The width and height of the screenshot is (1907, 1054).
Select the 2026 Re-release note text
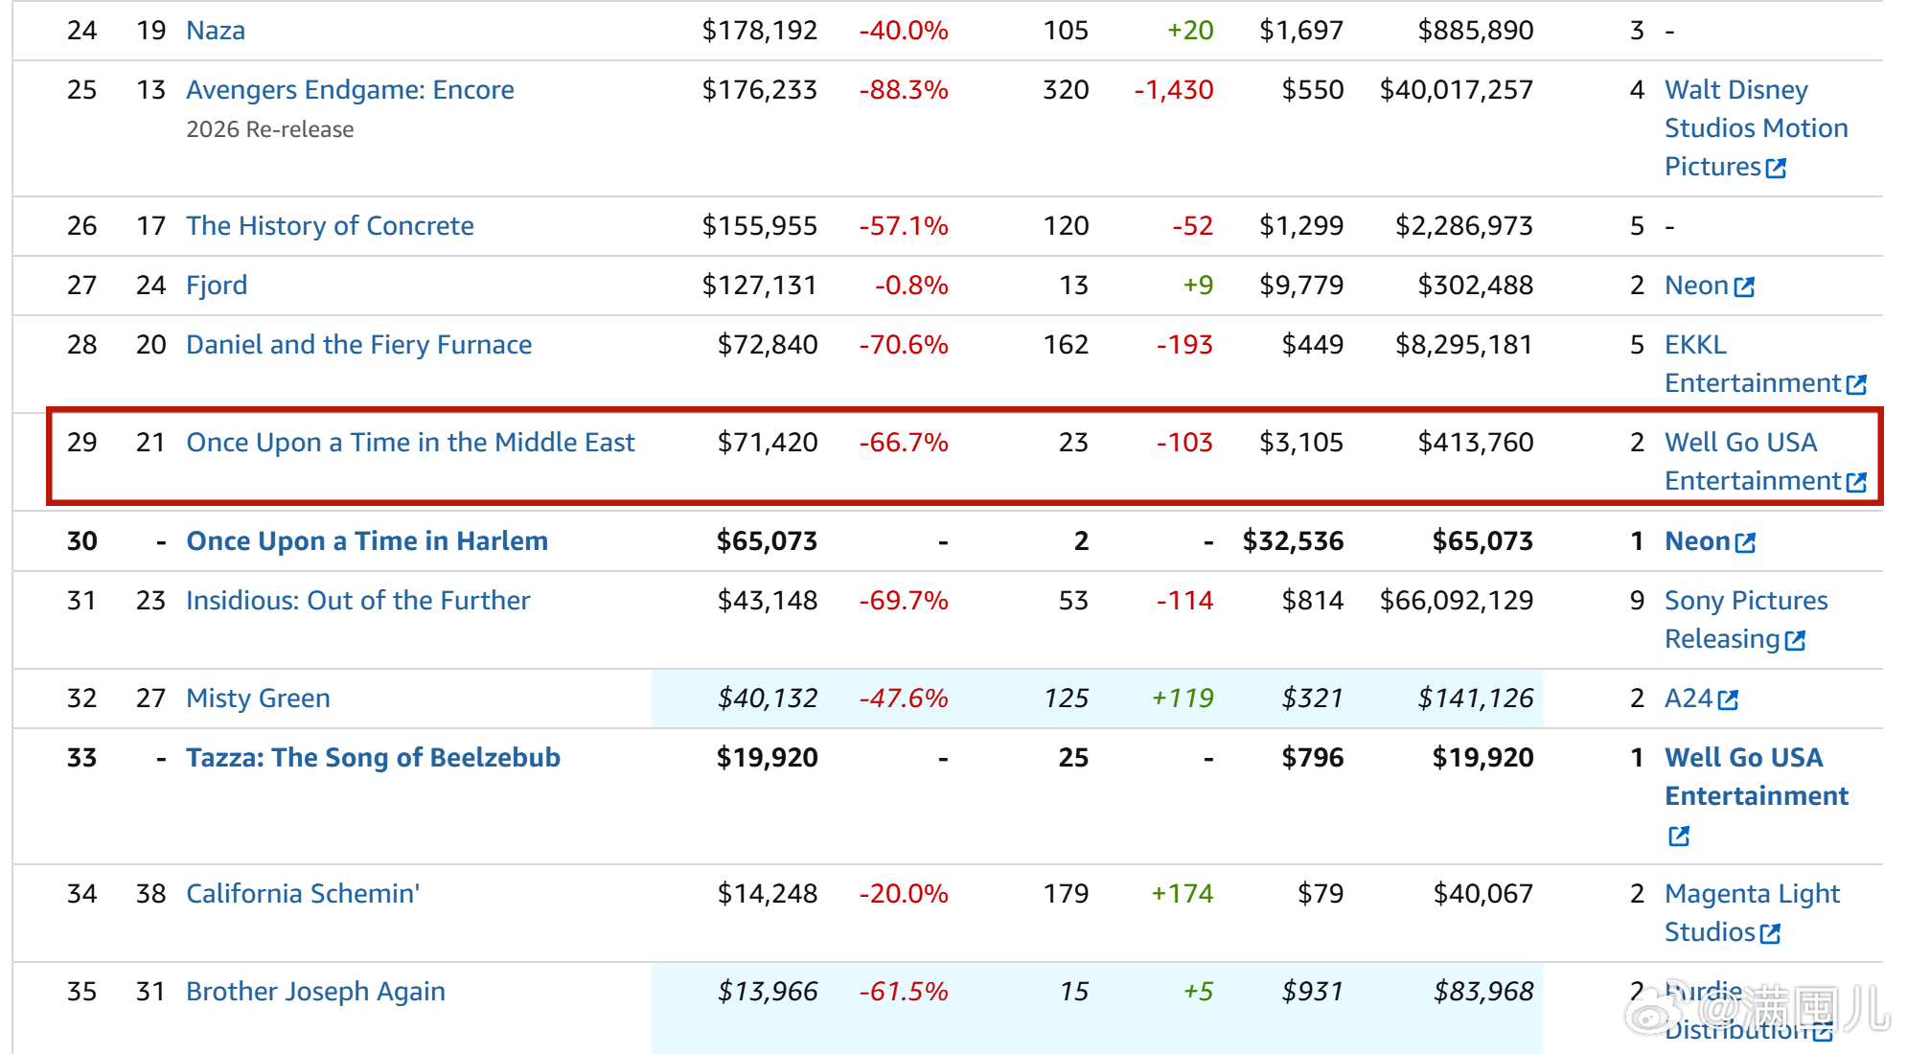[x=270, y=129]
